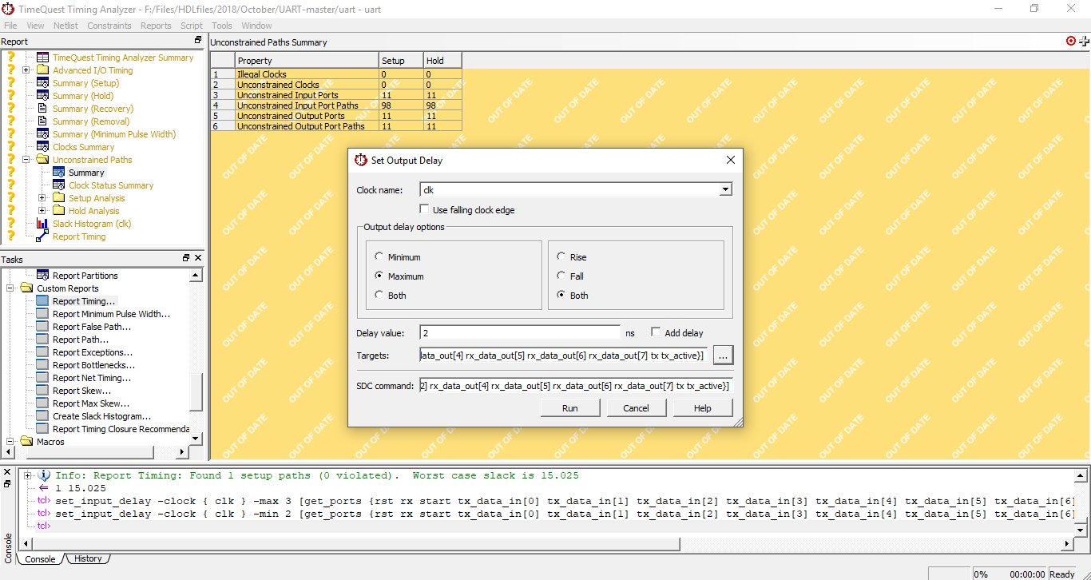
Task: Click Clock Status Summary report icon
Action: pos(59,185)
